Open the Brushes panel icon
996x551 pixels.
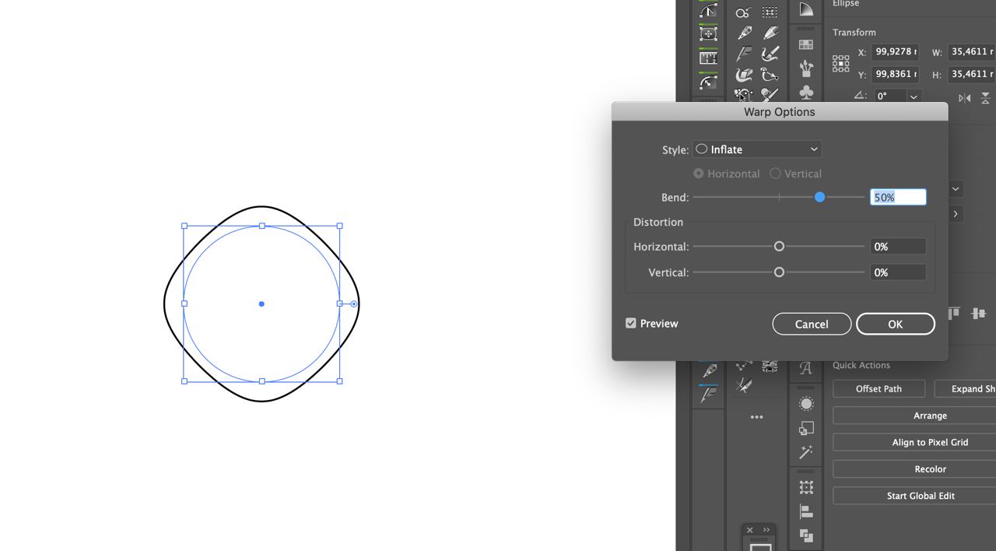pos(806,68)
